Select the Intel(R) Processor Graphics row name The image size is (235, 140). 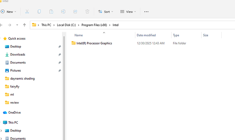[x=94, y=43]
